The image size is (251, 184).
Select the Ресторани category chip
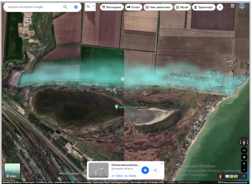coord(111,7)
